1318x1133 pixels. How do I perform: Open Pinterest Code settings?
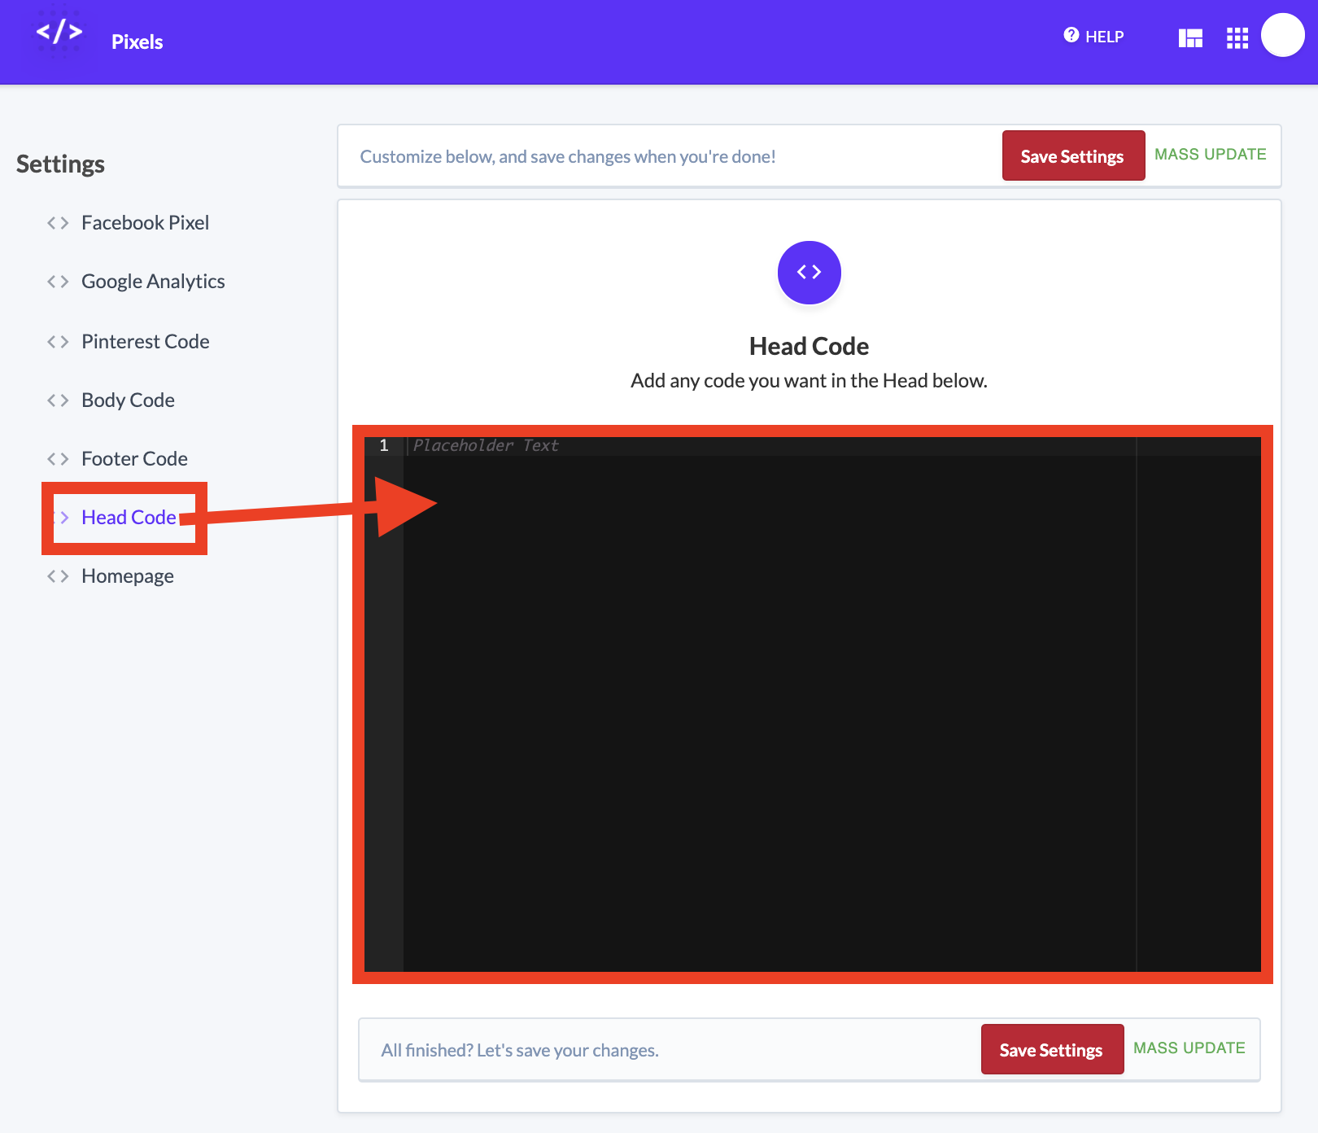(145, 342)
